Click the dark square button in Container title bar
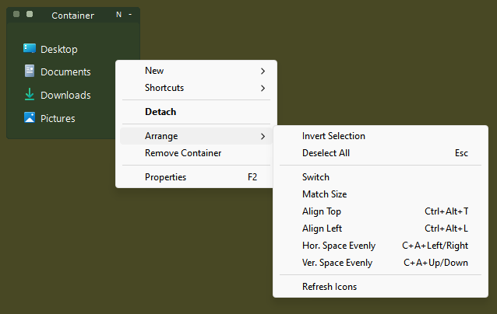Image resolution: width=497 pixels, height=314 pixels. click(x=17, y=14)
